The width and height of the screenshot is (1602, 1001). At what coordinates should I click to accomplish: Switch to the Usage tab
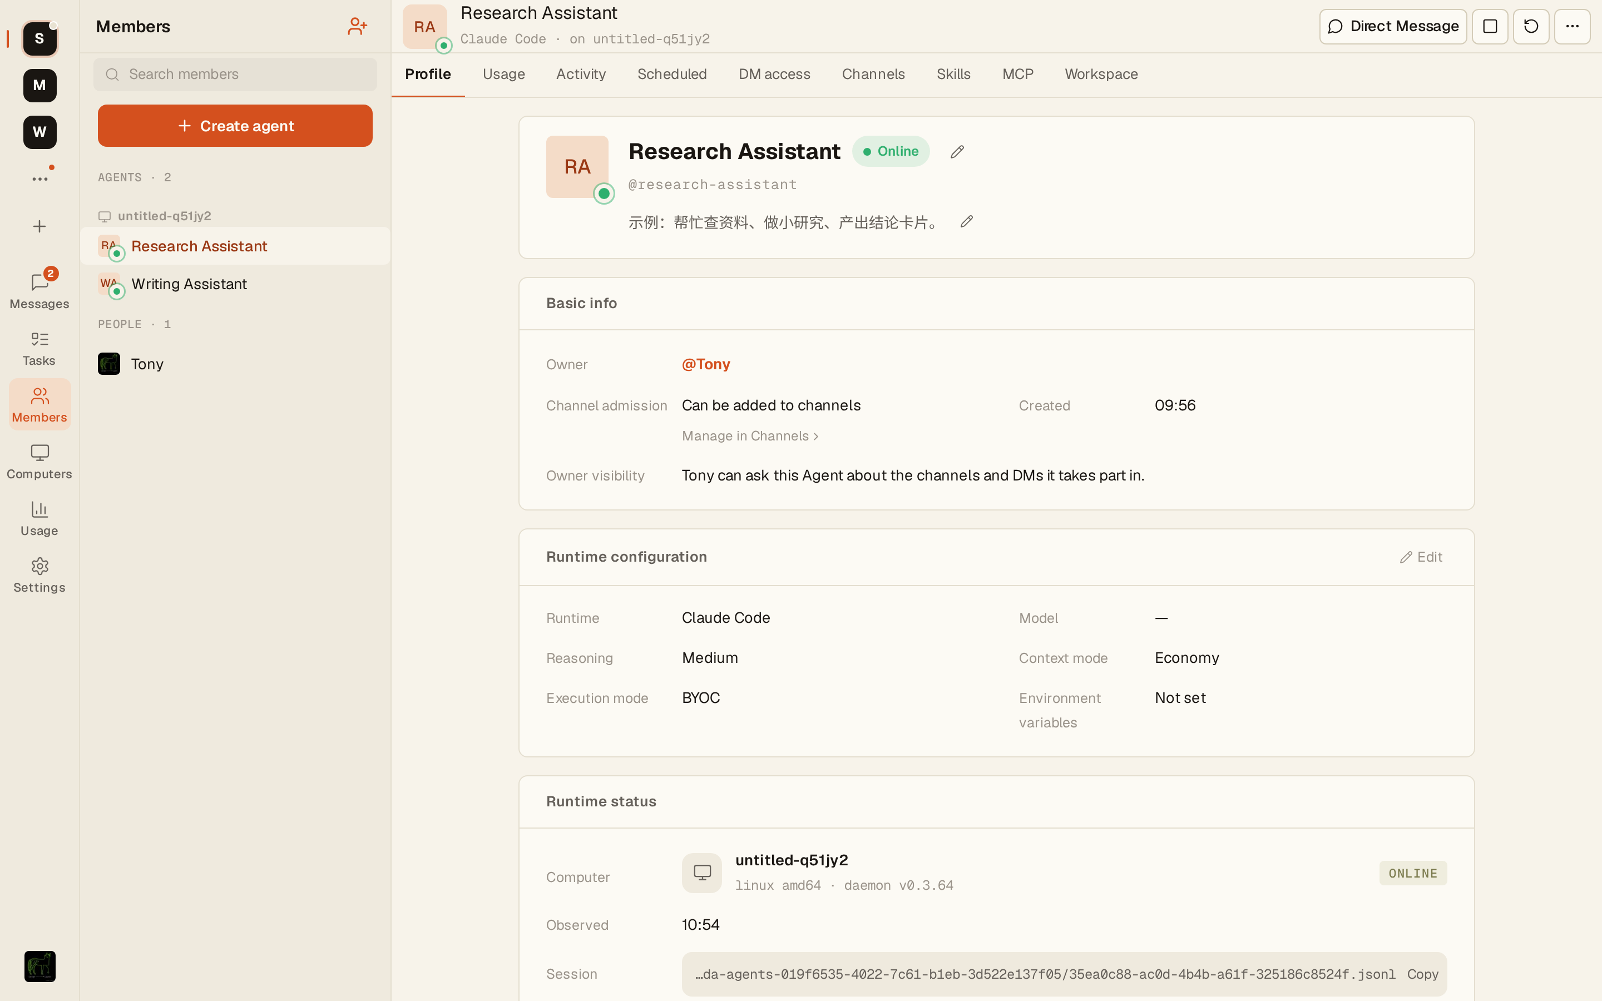pos(504,74)
